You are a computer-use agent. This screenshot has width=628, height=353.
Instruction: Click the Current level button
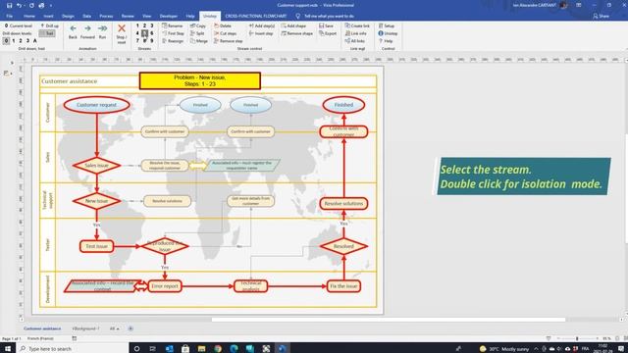18,25
